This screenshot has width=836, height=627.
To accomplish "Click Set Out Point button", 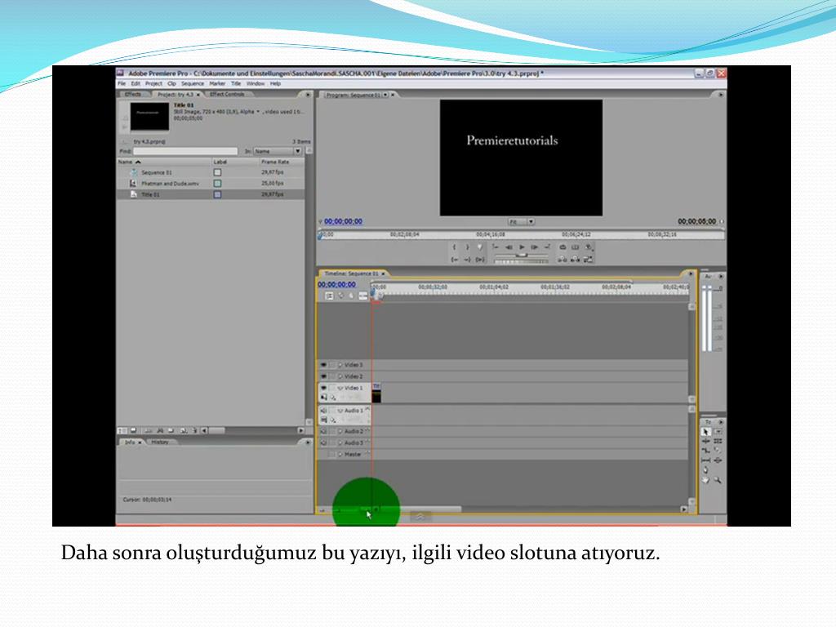I will tap(468, 247).
